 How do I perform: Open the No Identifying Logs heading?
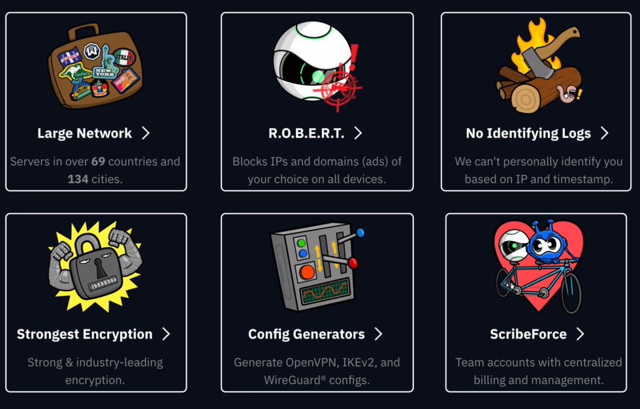pos(528,133)
